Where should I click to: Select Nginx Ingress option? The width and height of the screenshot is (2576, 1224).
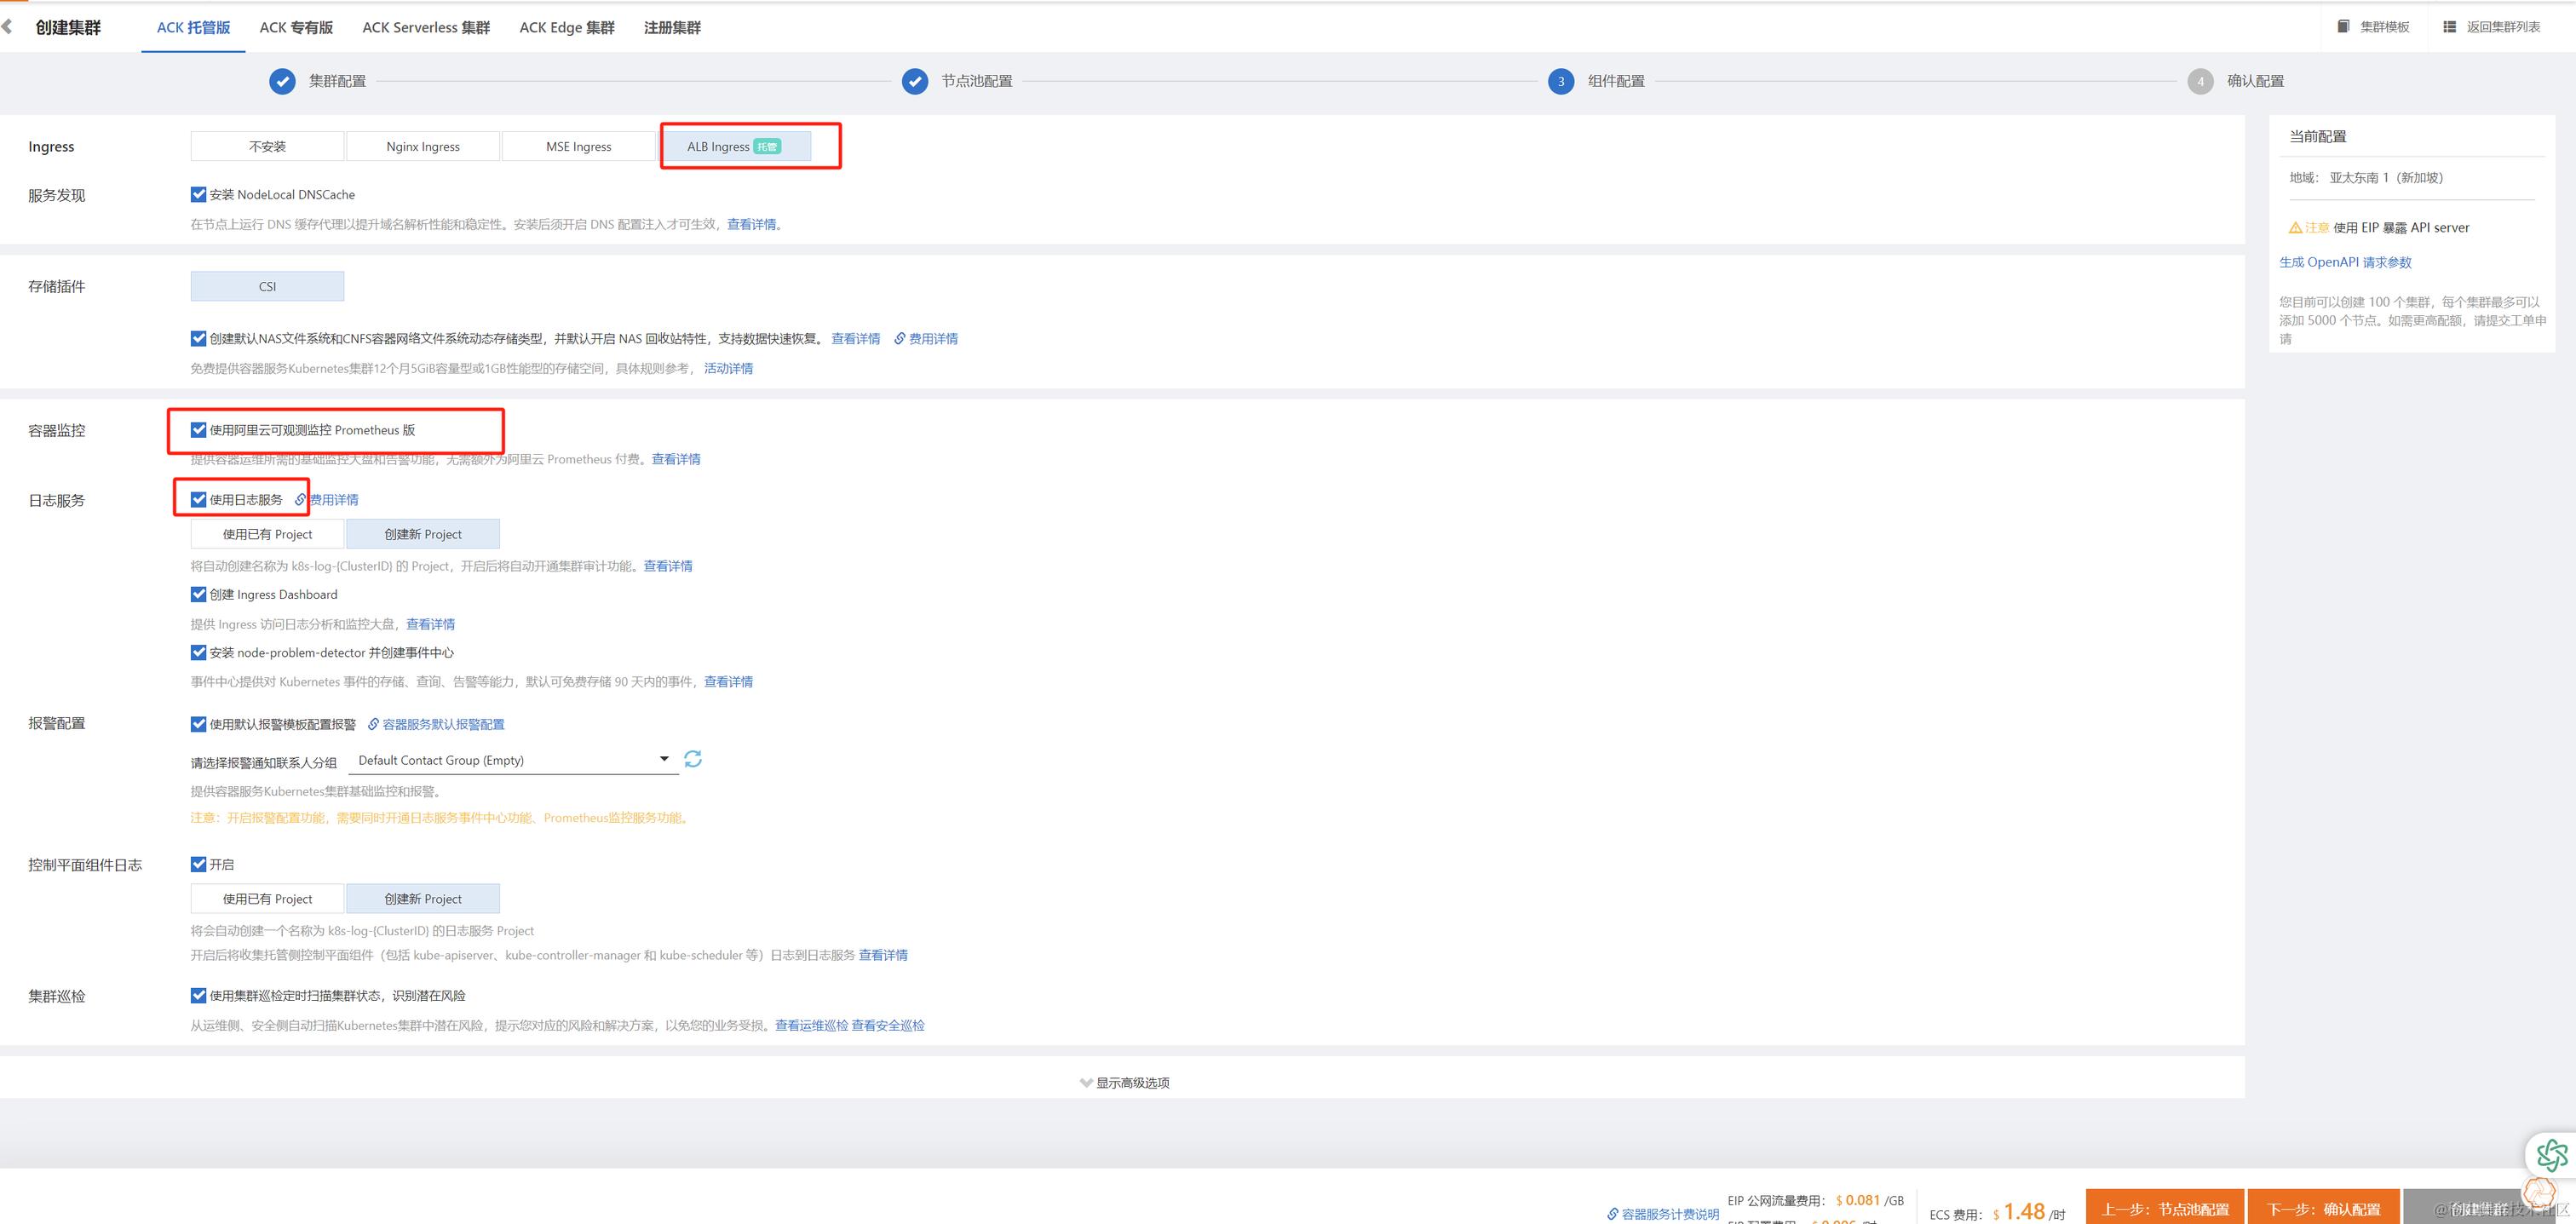[x=423, y=146]
